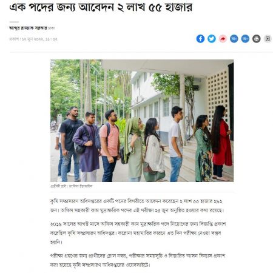Click the photo caption under image
This screenshot has height=273, width=273.
tap(72, 186)
